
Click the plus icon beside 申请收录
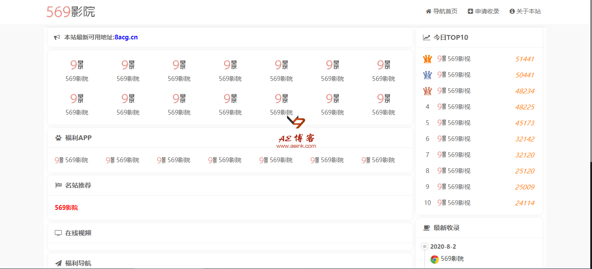[x=470, y=11]
